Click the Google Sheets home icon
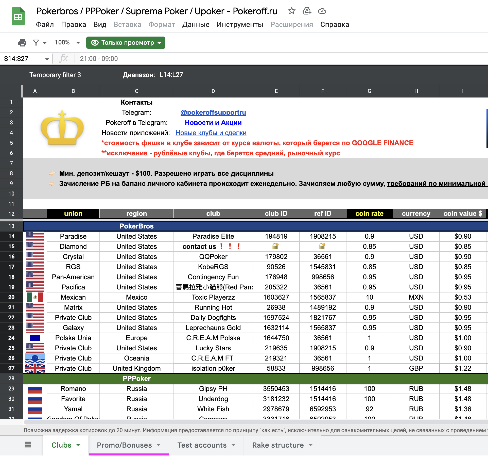 [18, 17]
